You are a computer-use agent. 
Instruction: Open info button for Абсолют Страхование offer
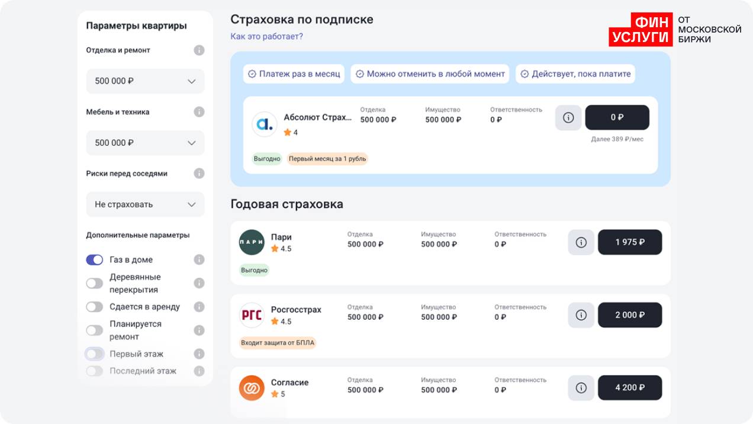pos(568,118)
